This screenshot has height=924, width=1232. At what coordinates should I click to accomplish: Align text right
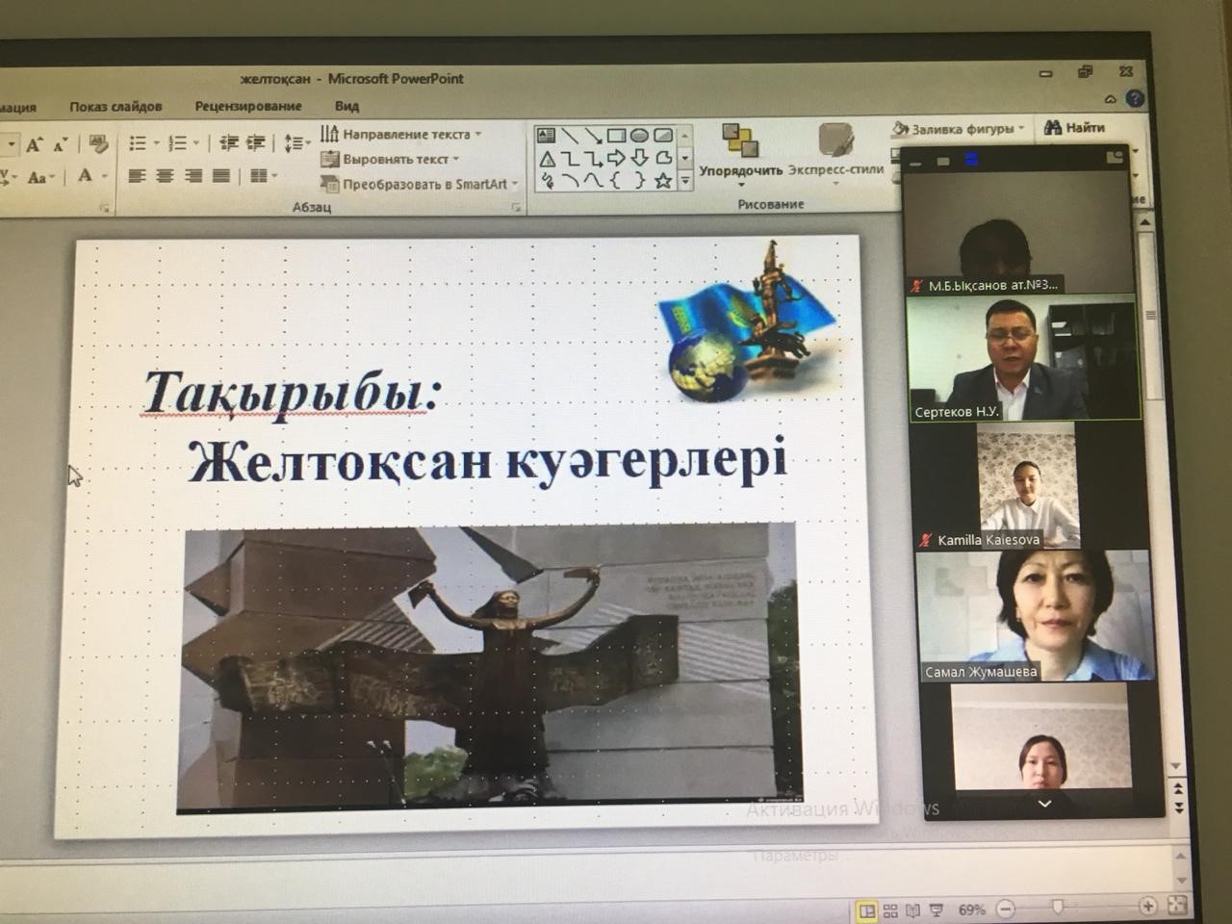click(193, 176)
